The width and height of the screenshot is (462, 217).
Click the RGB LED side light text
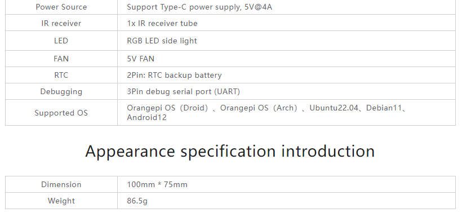pyautogui.click(x=162, y=41)
